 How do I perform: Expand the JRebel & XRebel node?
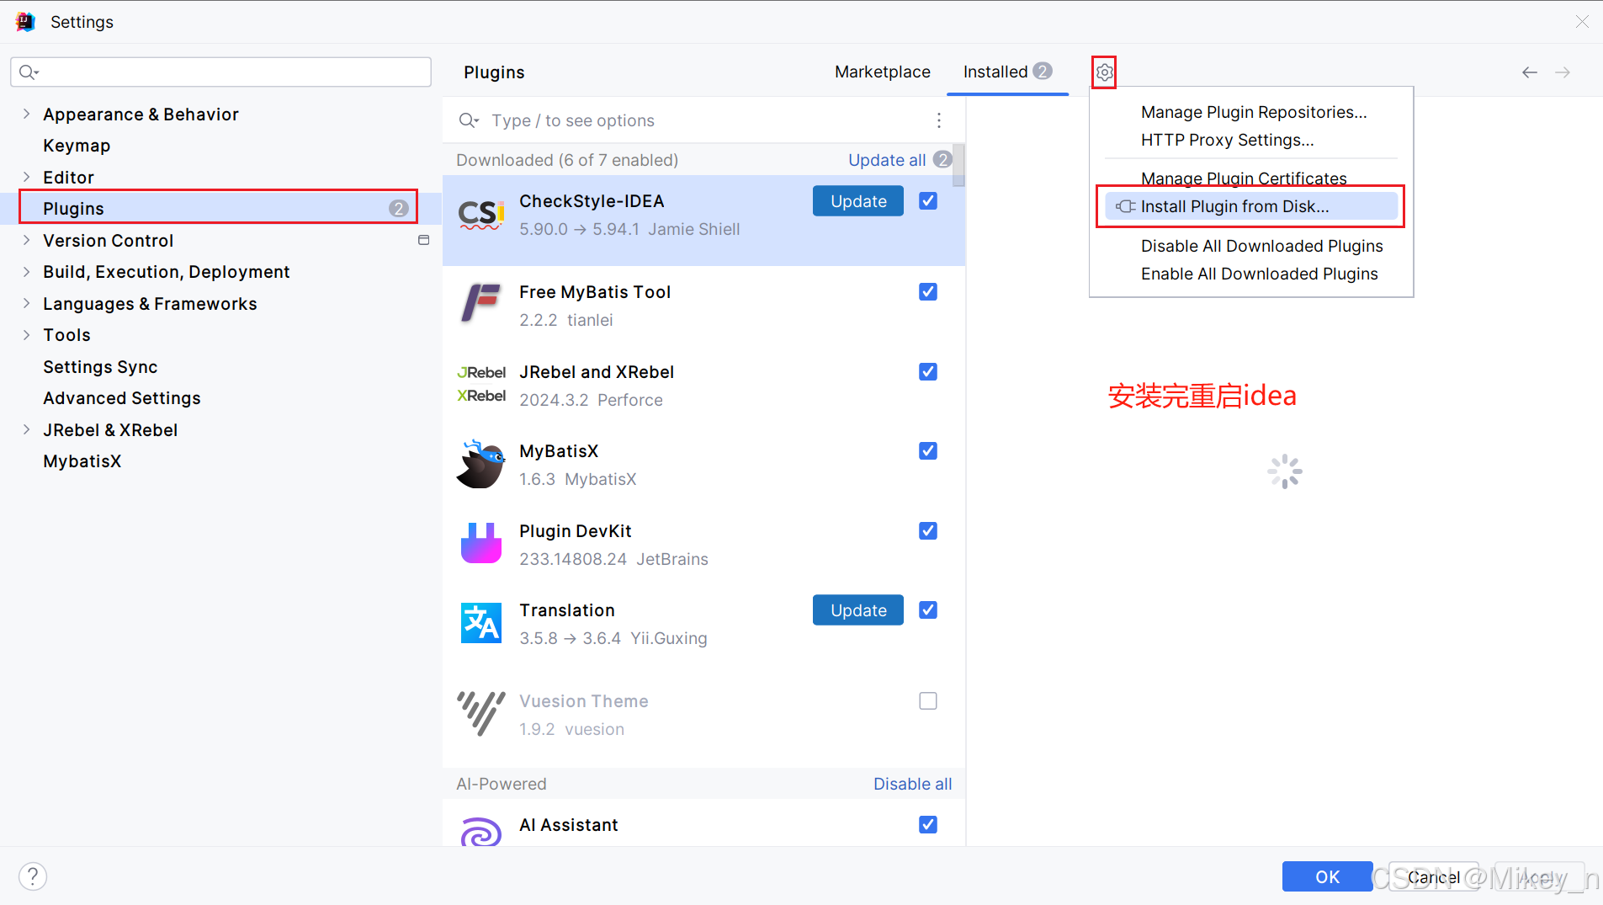pyautogui.click(x=26, y=429)
